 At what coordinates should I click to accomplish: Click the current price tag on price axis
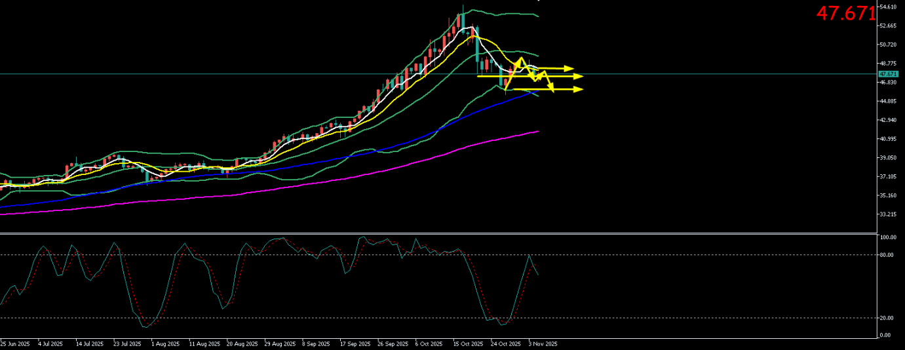pos(887,74)
